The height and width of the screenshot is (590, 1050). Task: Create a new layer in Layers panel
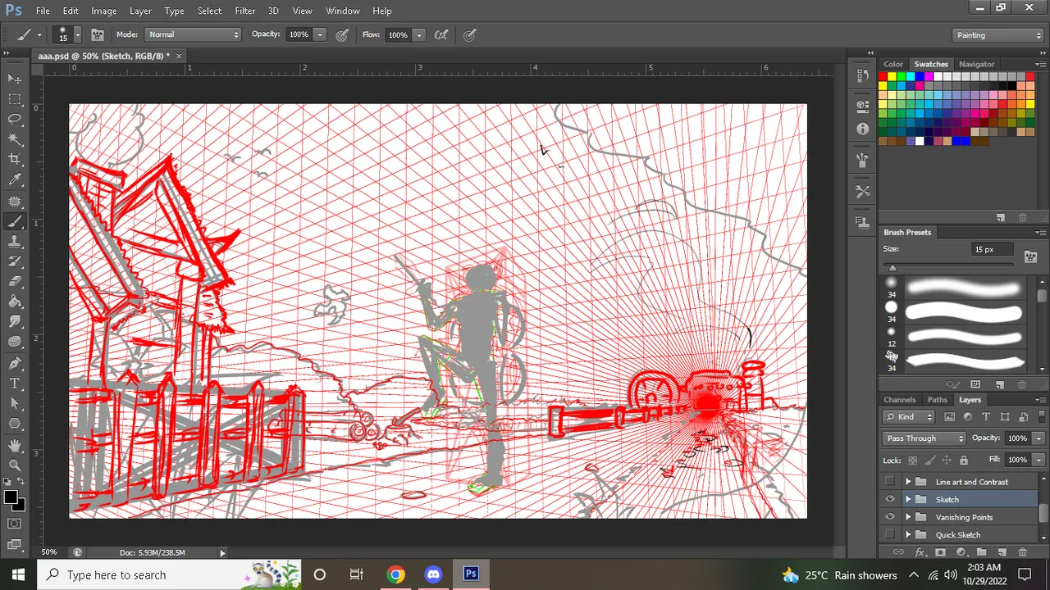click(1002, 552)
